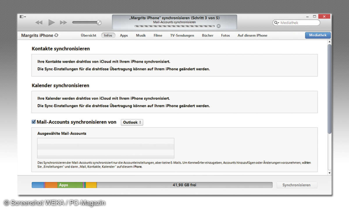Click the Kalender synchronisieren heading
This screenshot has height=209, width=349.
[60, 85]
